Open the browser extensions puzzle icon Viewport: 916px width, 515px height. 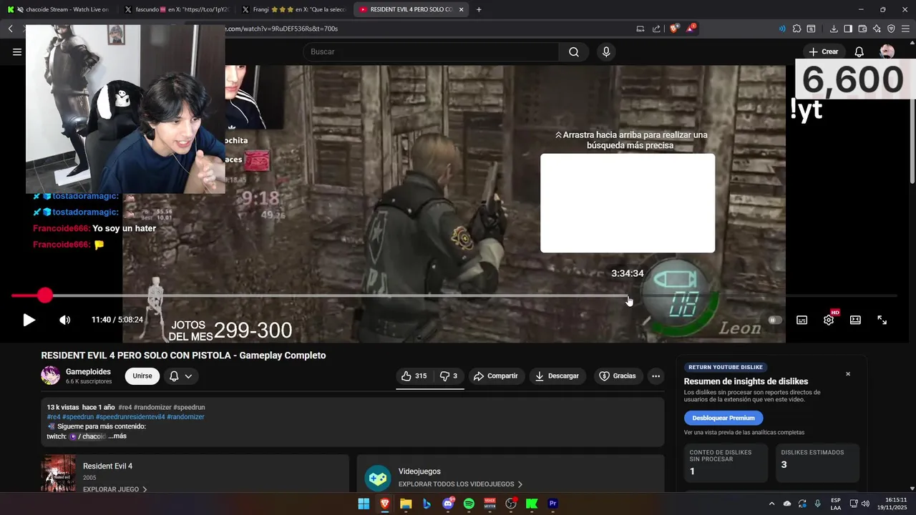point(796,29)
